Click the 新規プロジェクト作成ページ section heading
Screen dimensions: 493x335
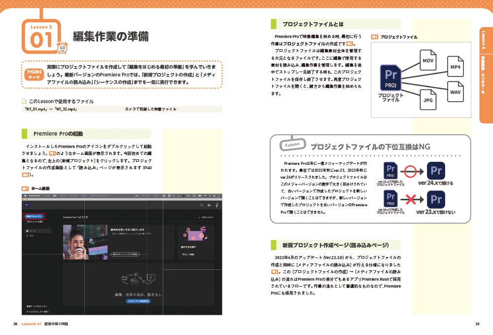click(335, 245)
